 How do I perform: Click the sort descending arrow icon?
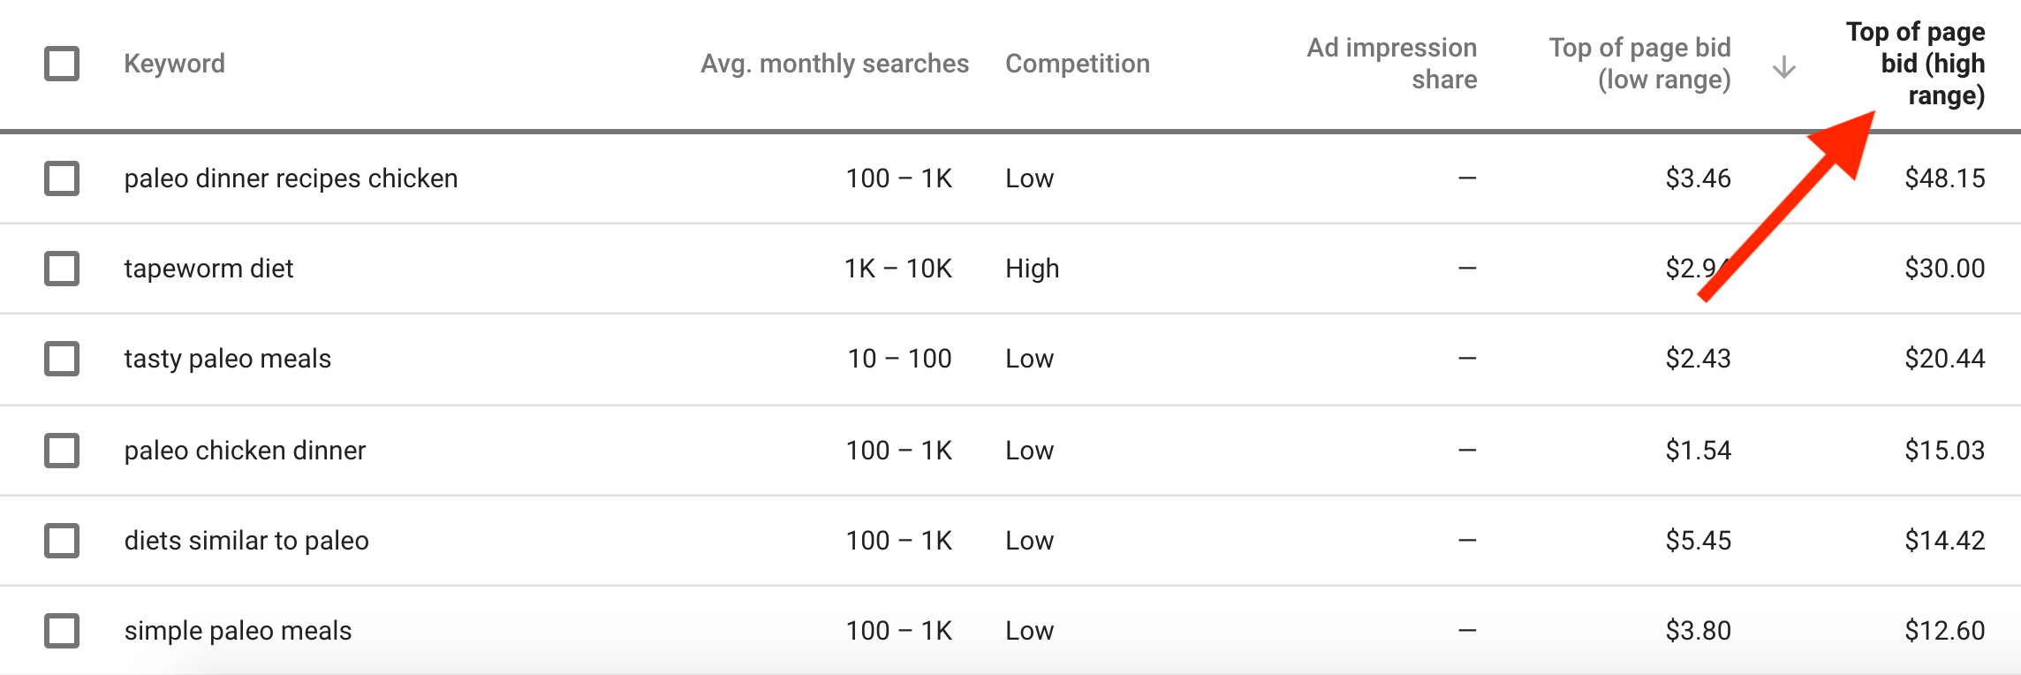pos(1784,67)
